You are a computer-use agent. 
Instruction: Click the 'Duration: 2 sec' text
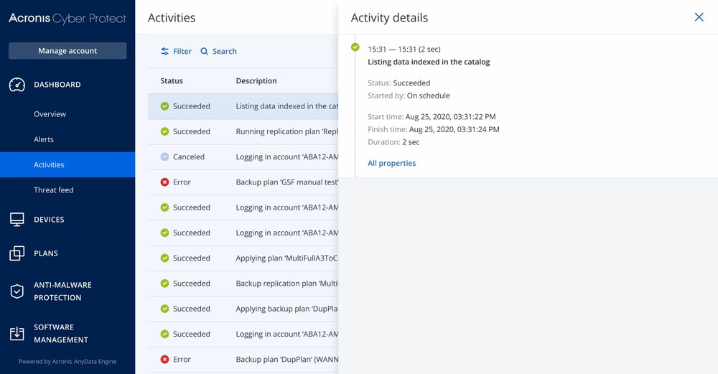[x=393, y=142]
